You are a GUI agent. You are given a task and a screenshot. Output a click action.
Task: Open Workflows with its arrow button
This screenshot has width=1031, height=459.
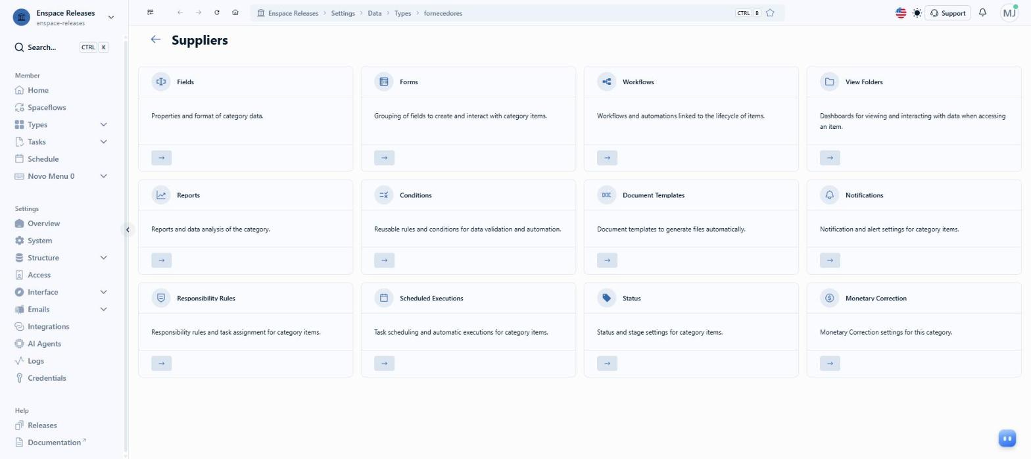[607, 157]
